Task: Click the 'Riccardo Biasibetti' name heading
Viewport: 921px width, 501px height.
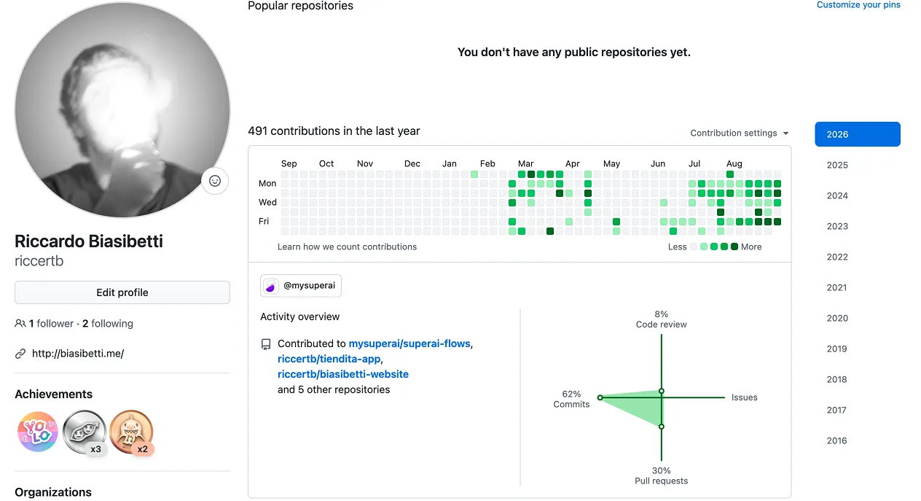Action: click(x=89, y=241)
